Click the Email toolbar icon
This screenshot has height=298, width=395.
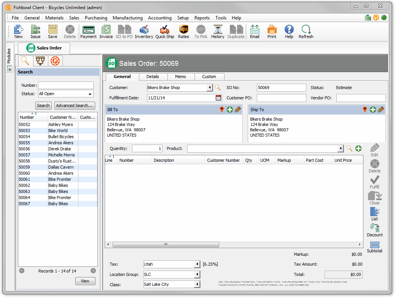[255, 32]
